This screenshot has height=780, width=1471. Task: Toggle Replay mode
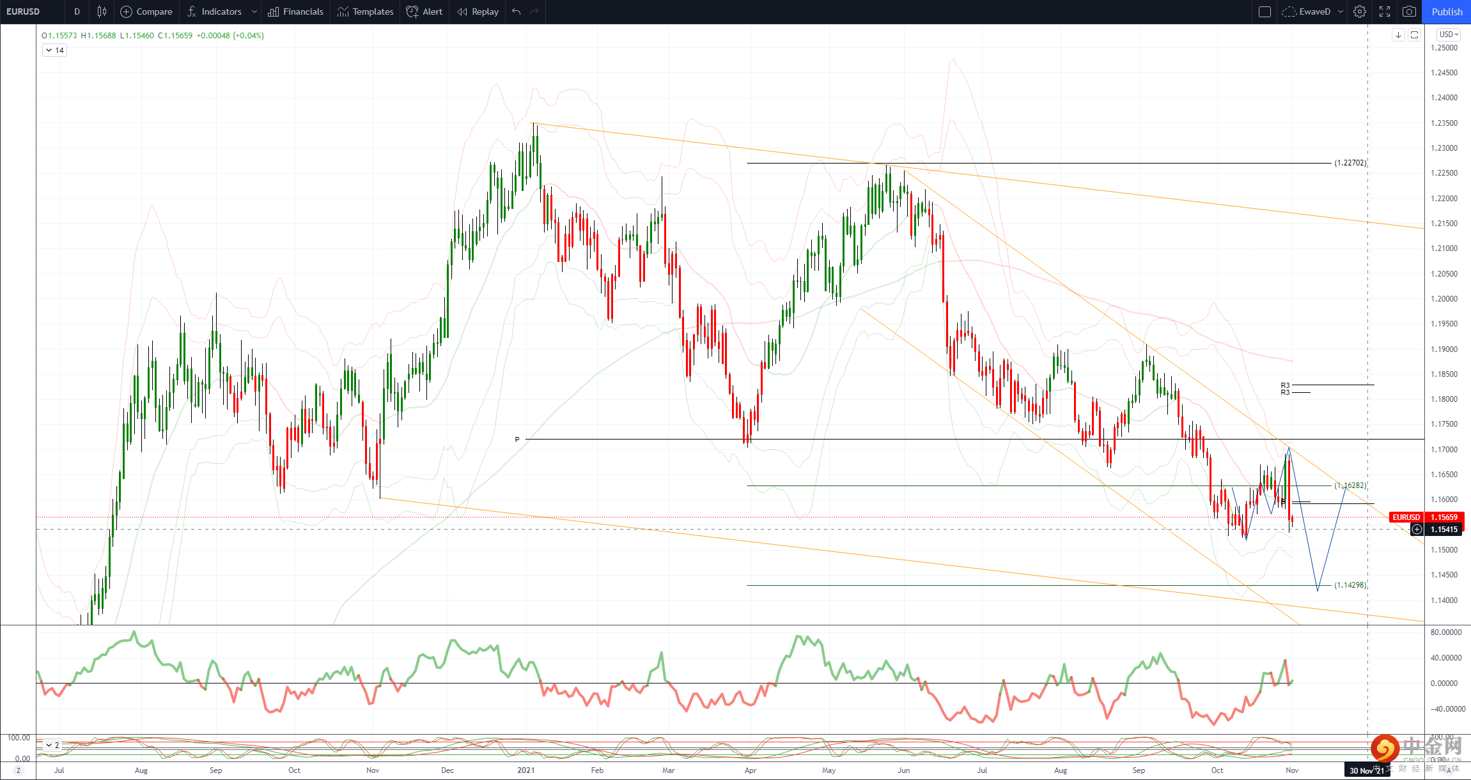(x=478, y=11)
